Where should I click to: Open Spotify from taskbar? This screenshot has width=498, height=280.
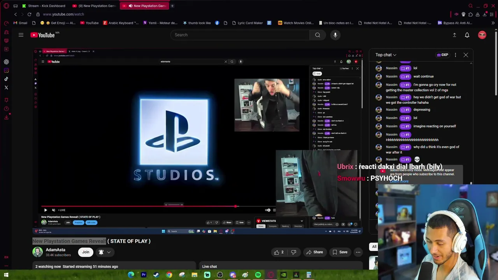258,275
